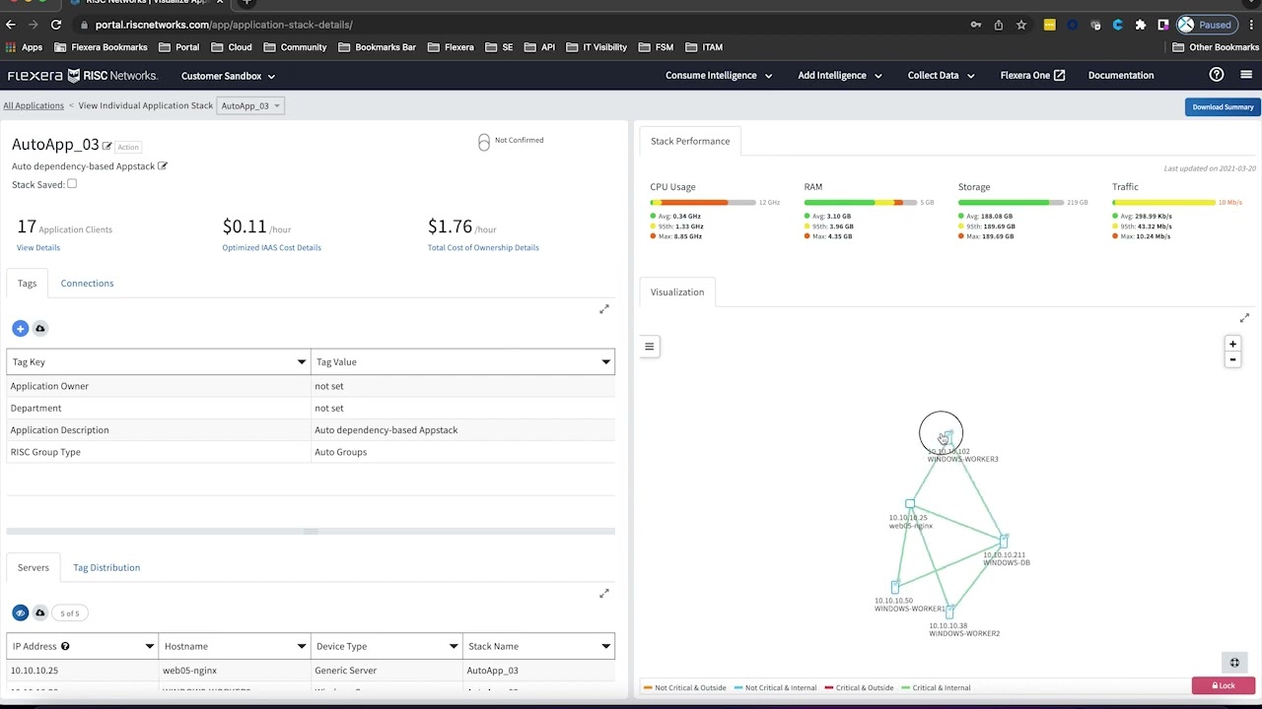Open the visualization hamburger menu

649,346
